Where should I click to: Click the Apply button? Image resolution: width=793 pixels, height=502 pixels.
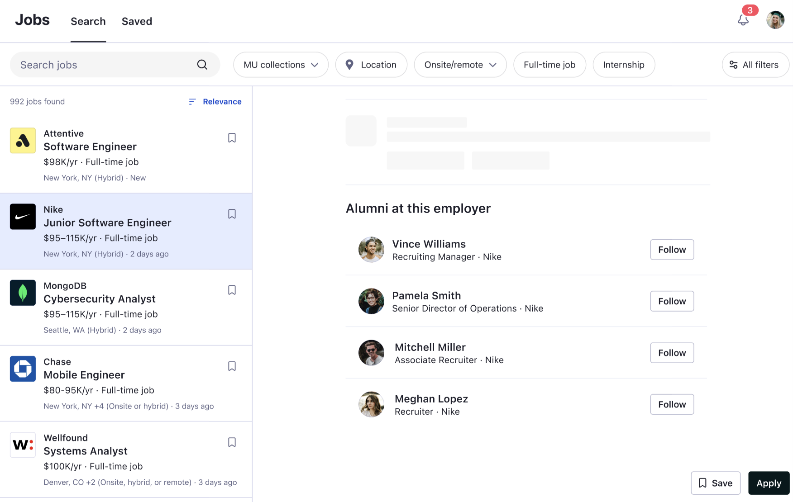point(769,483)
